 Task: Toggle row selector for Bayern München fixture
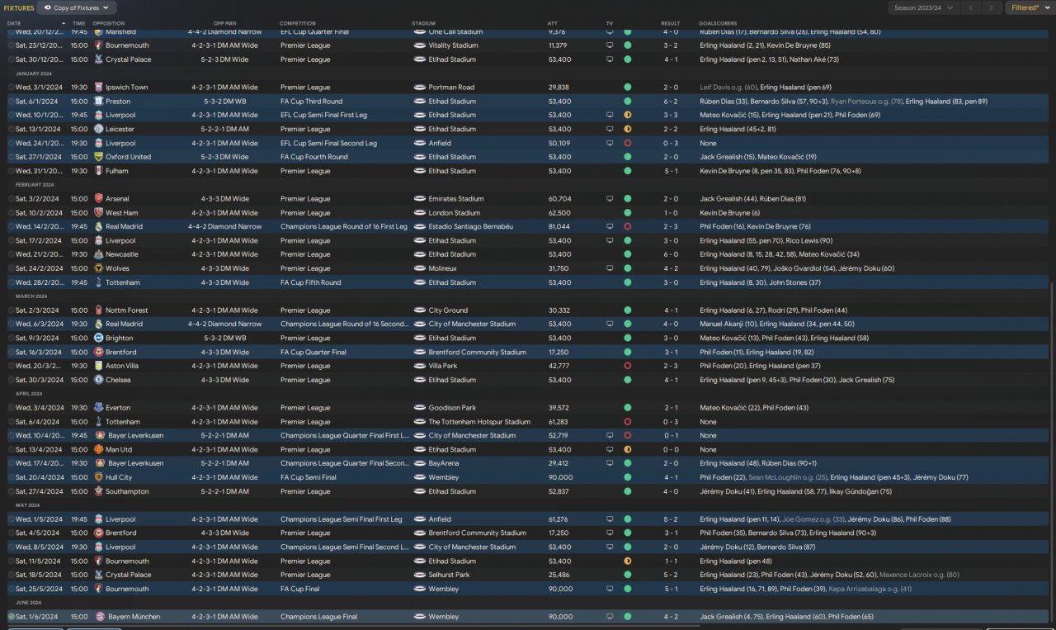[x=11, y=617]
